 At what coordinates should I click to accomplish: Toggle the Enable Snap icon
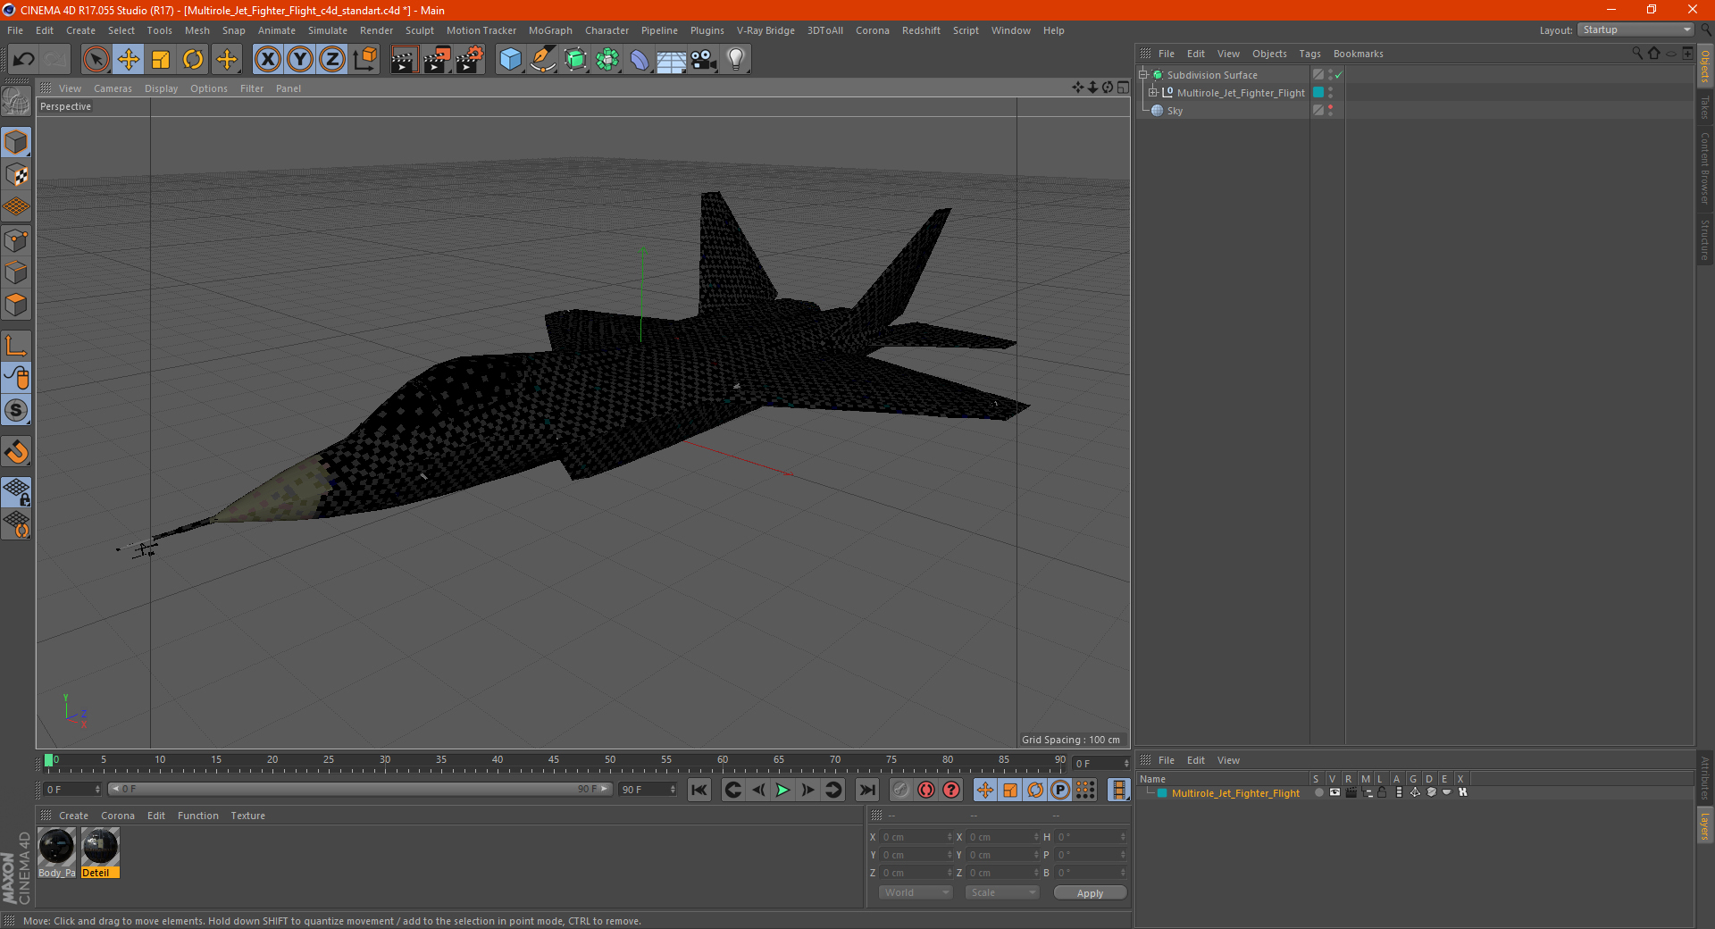point(17,410)
